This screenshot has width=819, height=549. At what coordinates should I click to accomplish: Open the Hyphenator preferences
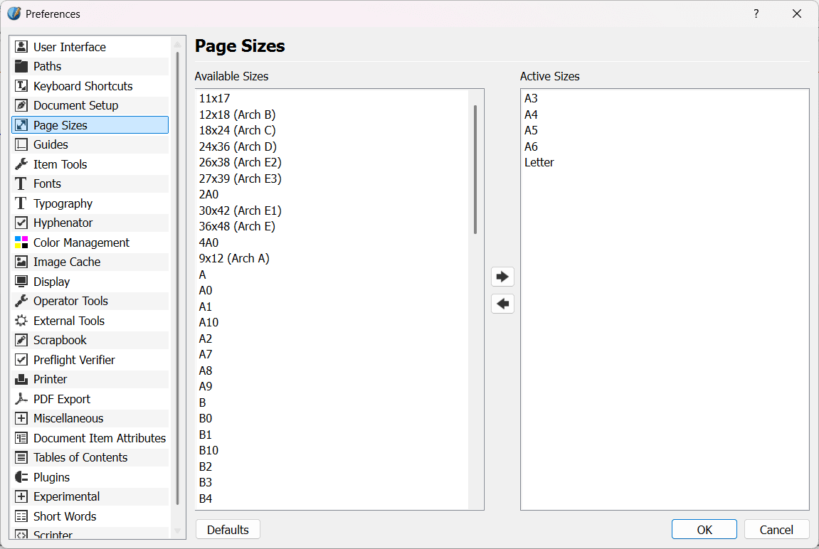(63, 223)
